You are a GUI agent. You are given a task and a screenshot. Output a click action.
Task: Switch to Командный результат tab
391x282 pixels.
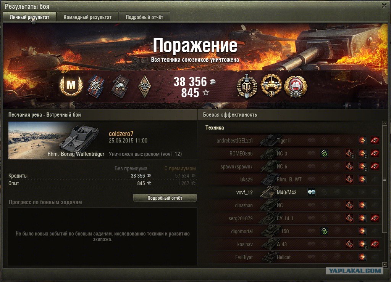[87, 17]
